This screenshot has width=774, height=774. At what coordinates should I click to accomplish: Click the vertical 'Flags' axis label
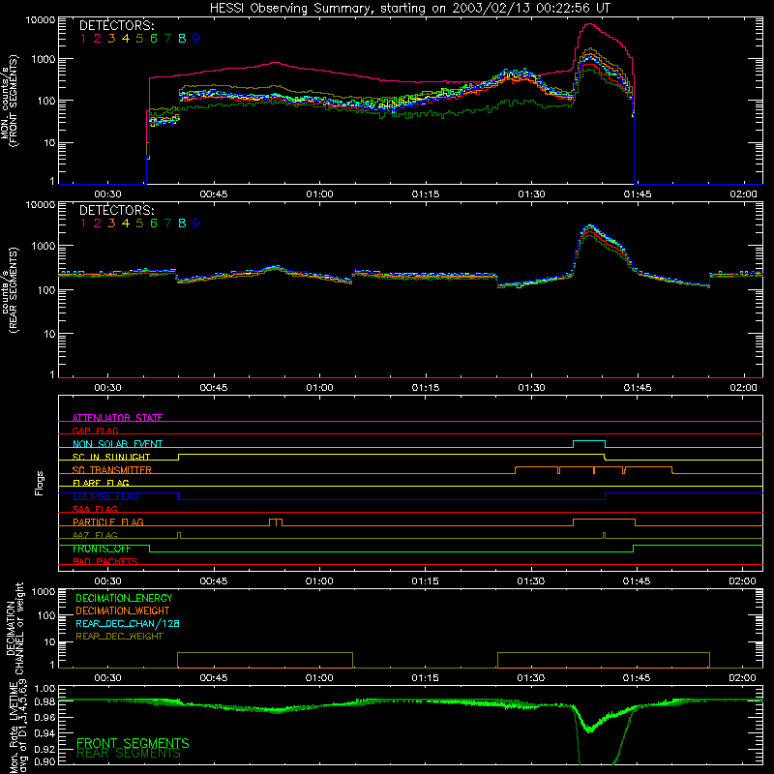pos(40,483)
